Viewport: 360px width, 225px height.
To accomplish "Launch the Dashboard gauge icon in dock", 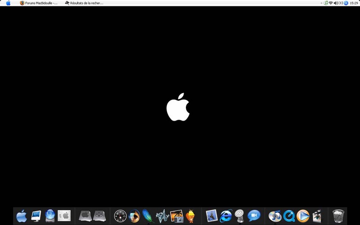I will pyautogui.click(x=120, y=216).
